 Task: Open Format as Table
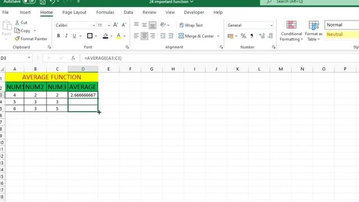pyautogui.click(x=314, y=31)
